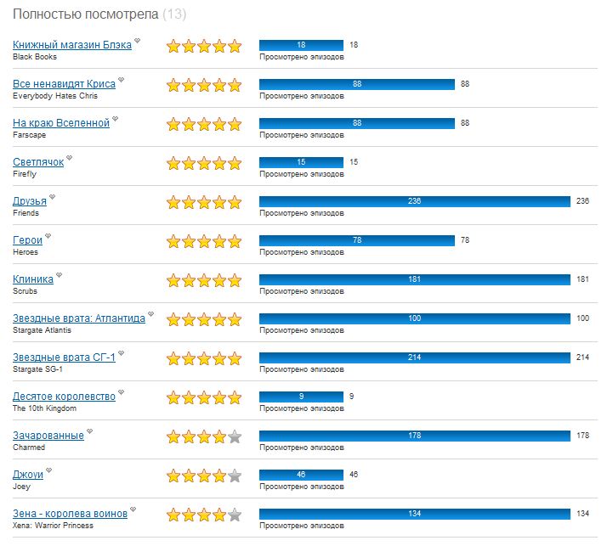
Task: Set fifth star rating for Джоуи
Action: [235, 476]
